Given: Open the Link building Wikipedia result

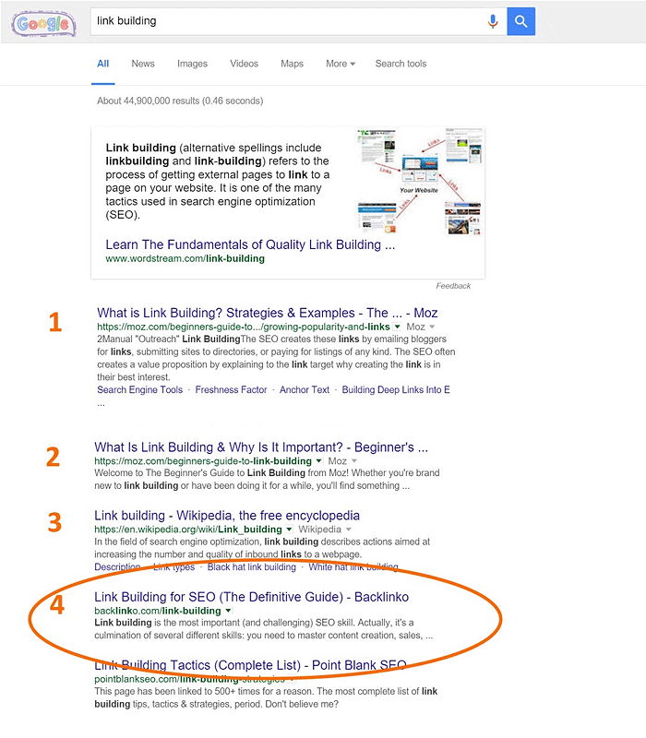Looking at the screenshot, I should pyautogui.click(x=227, y=516).
